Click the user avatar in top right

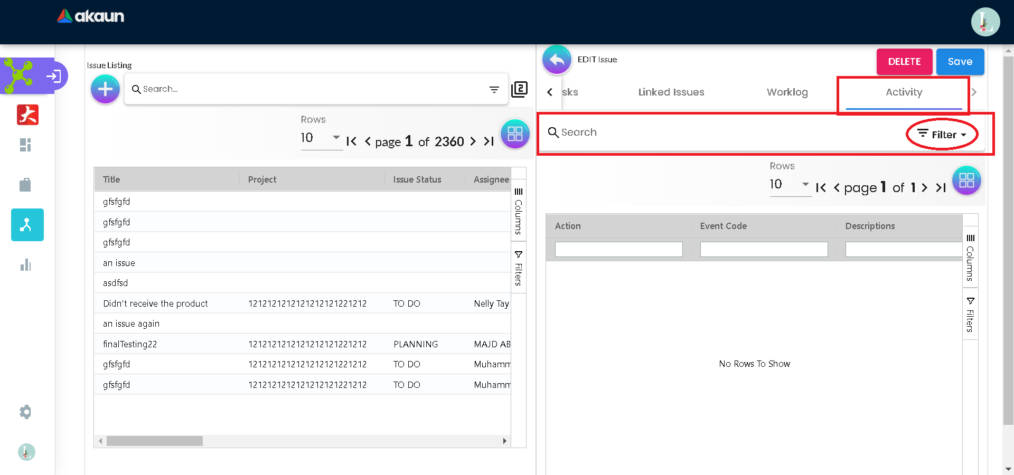[x=985, y=22]
